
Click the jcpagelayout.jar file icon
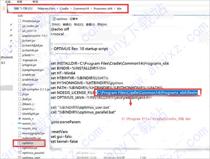pyautogui.click(x=20, y=70)
